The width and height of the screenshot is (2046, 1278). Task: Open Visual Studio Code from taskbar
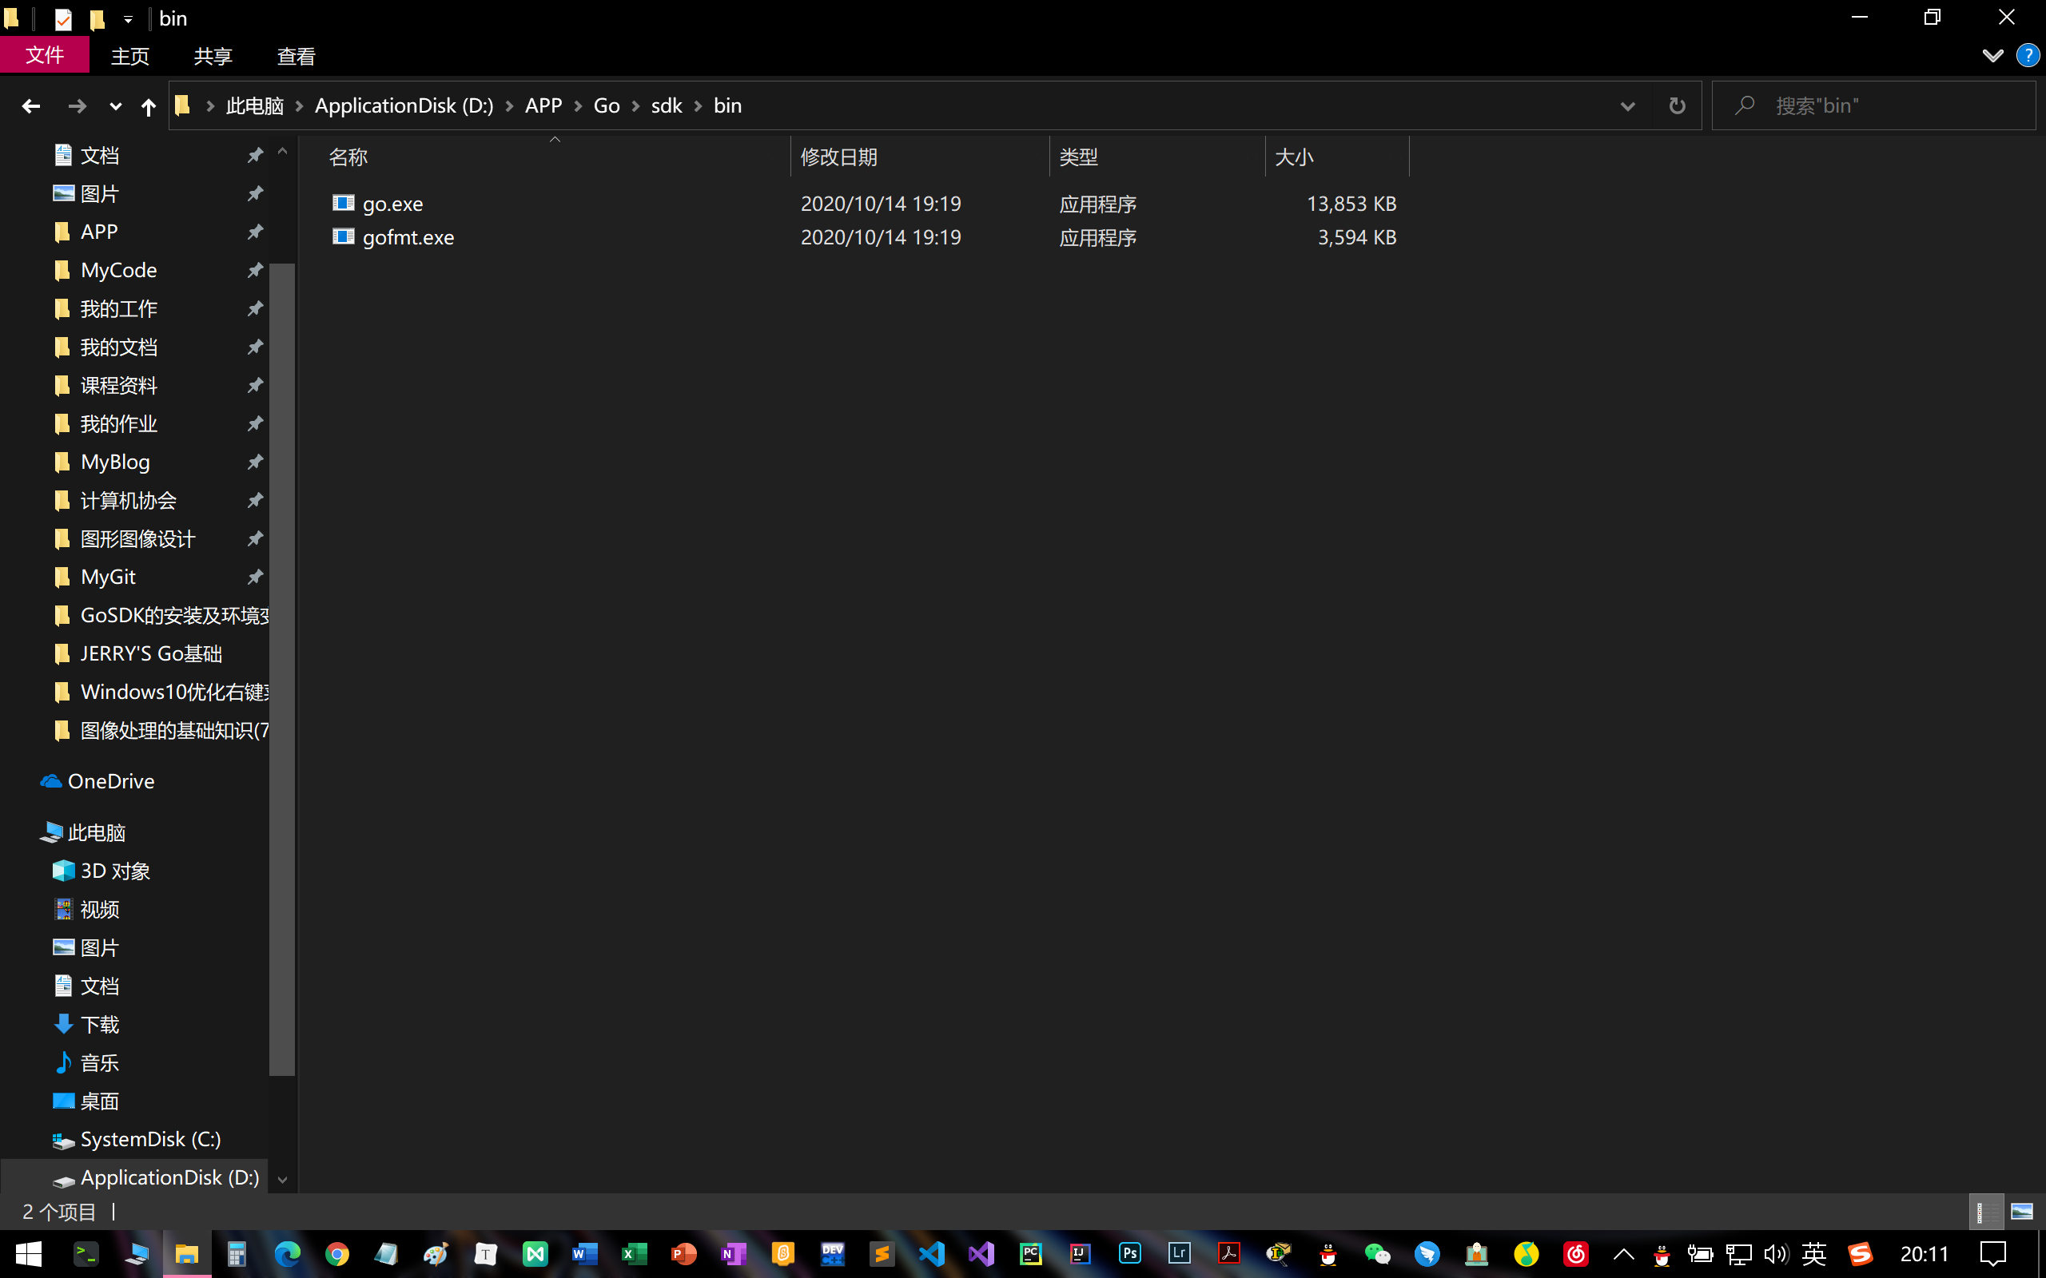(x=931, y=1253)
